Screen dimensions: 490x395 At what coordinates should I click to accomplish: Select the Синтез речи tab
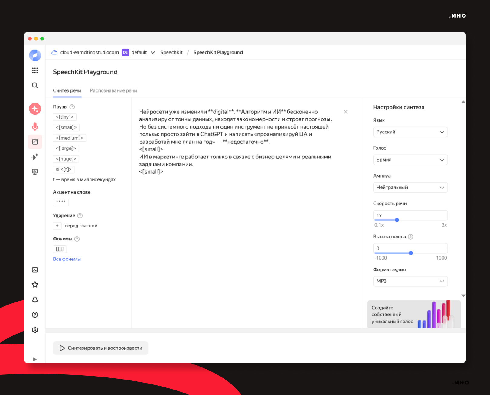click(x=67, y=91)
